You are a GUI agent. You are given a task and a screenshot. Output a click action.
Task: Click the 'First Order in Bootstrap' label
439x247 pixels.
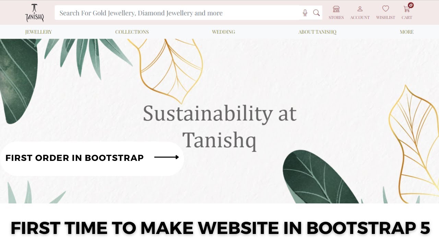[x=74, y=158]
